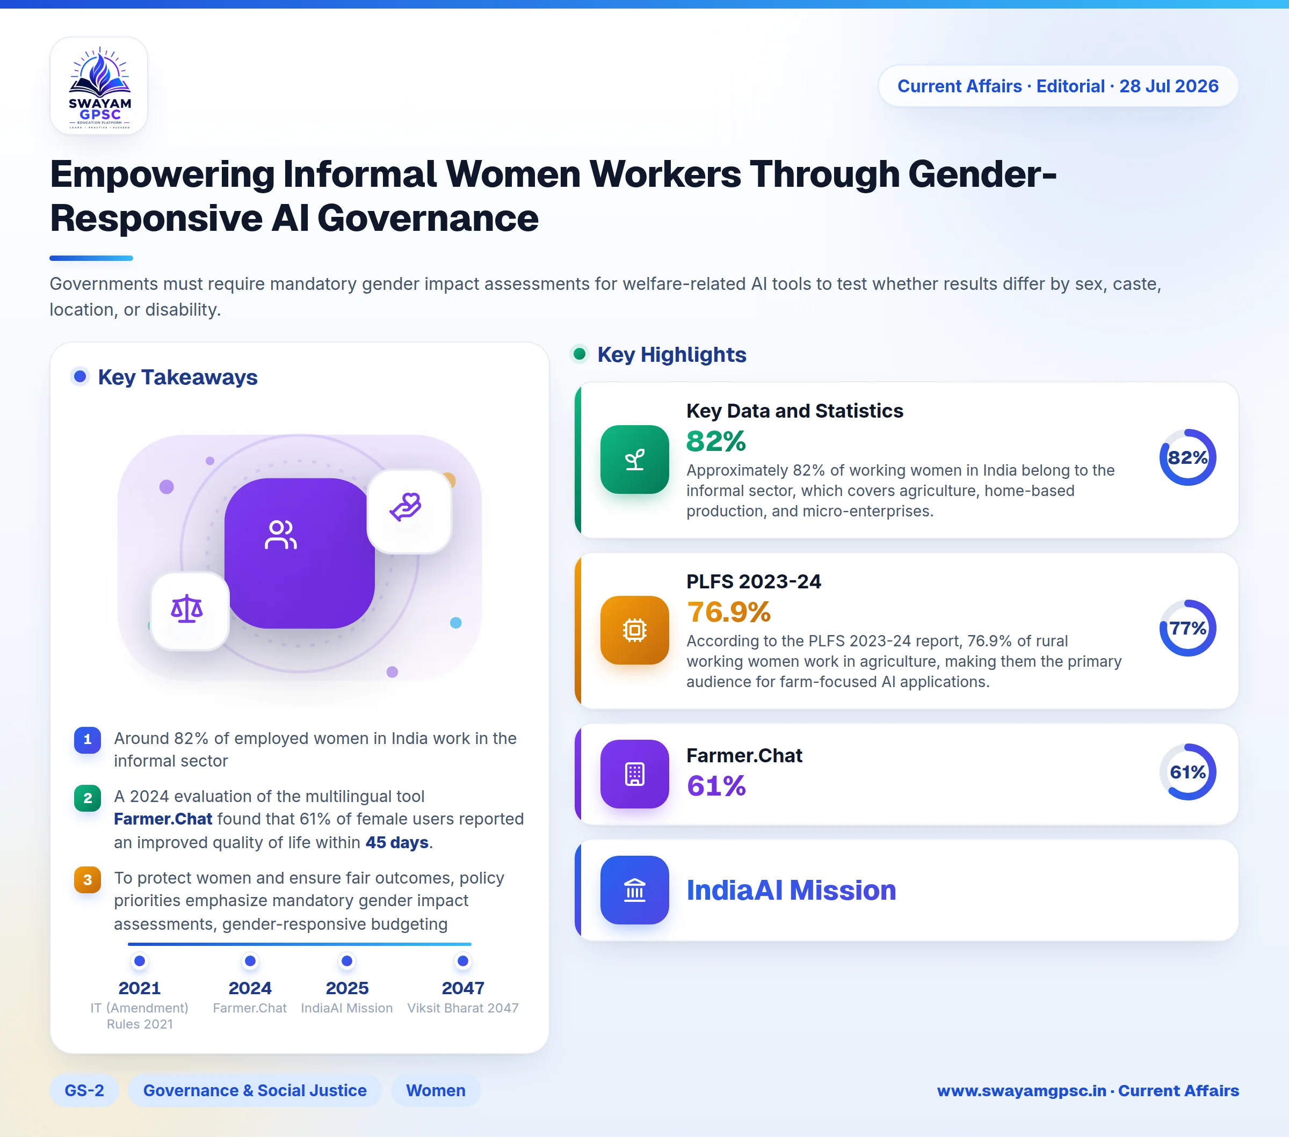
Task: Click the Women tag
Action: point(436,1090)
